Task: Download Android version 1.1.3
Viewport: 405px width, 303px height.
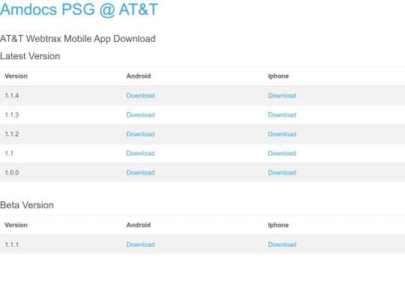Action: tap(140, 115)
